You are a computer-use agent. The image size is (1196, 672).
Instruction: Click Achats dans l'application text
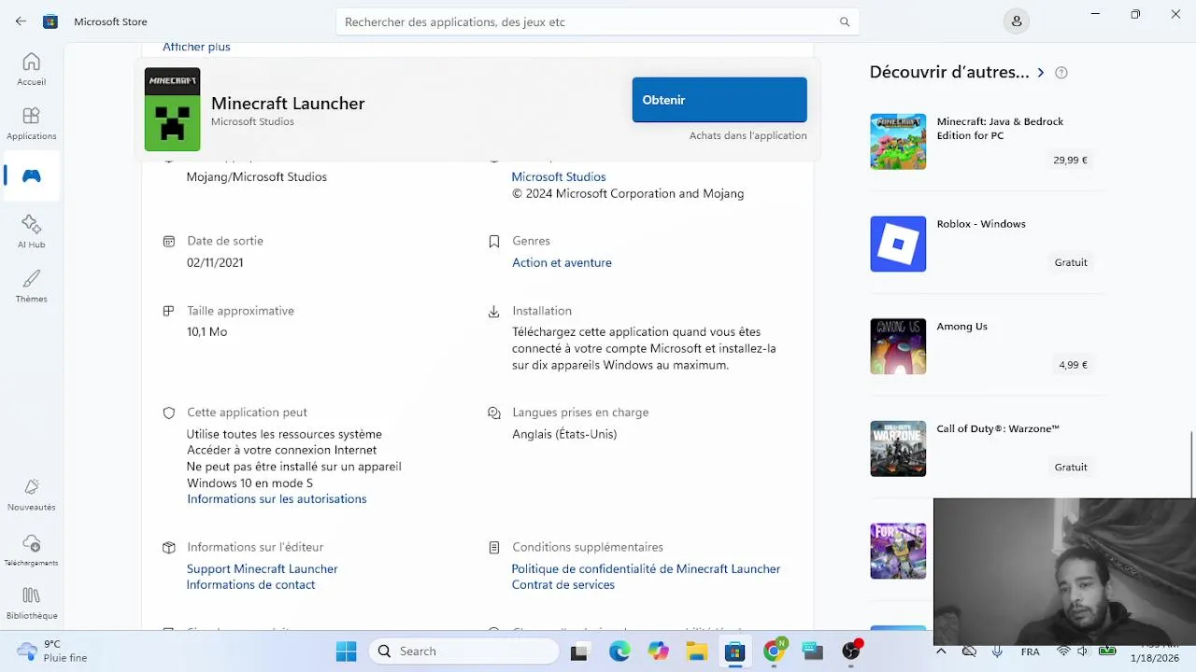coord(747,135)
